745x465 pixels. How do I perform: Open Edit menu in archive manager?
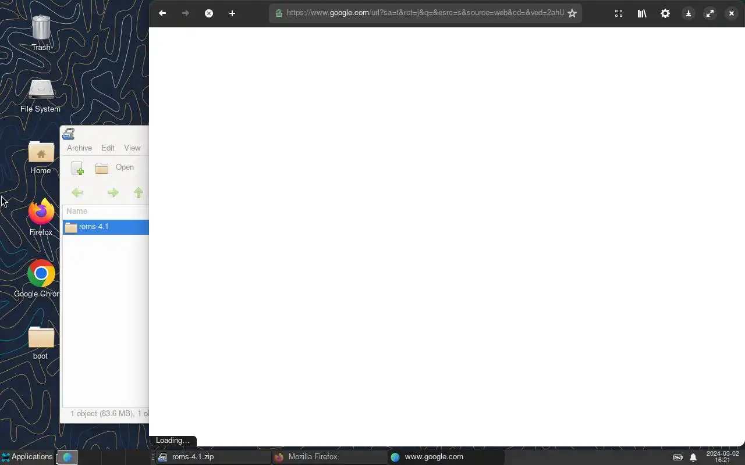coord(108,148)
